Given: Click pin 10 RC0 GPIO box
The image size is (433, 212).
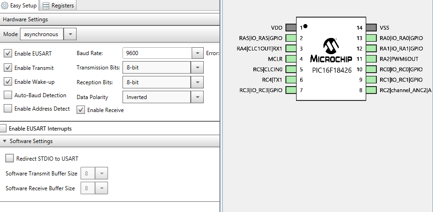Looking at the screenshot, I should (371, 69).
